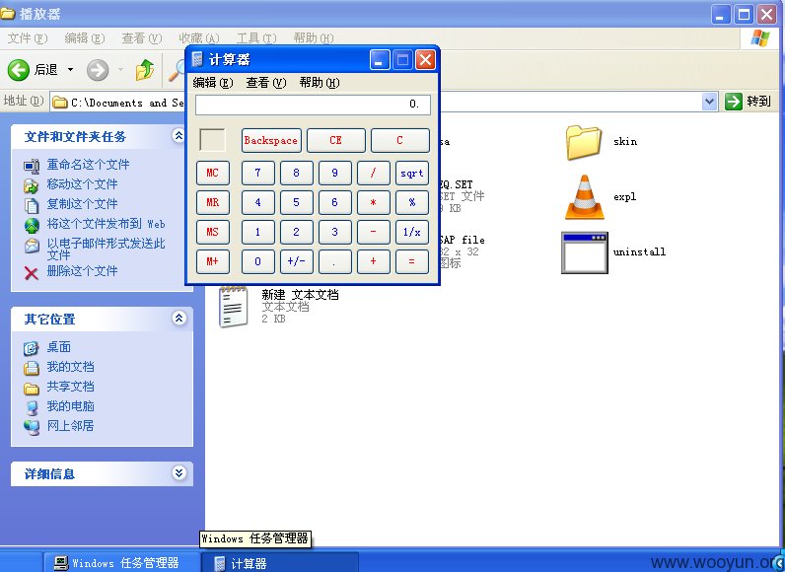Click the 复制这个文件 task icon
The image size is (785, 572).
coord(32,205)
